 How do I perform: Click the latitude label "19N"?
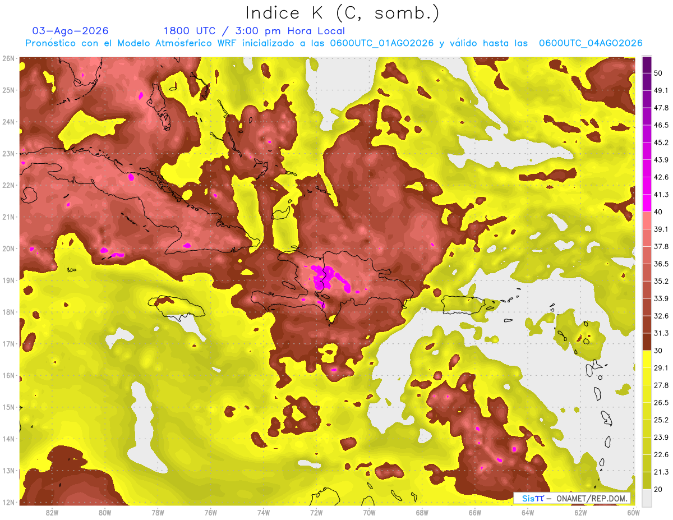click(8, 280)
